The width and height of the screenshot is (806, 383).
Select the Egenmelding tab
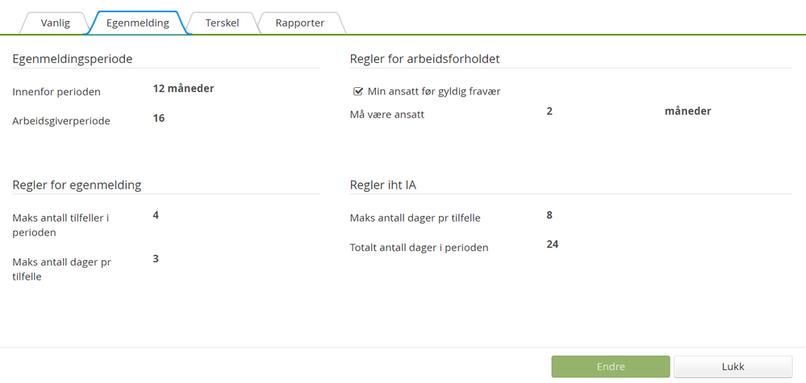[138, 23]
